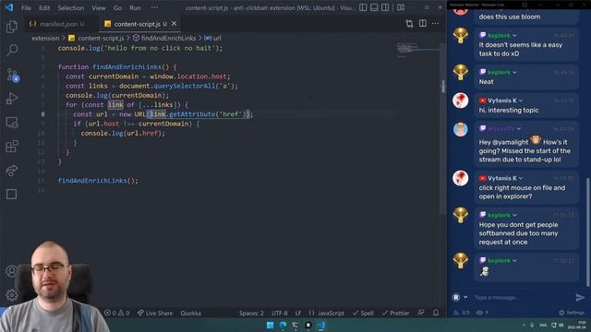Click the feedback icon in status bar
This screenshot has height=332, width=591.
[x=421, y=313]
